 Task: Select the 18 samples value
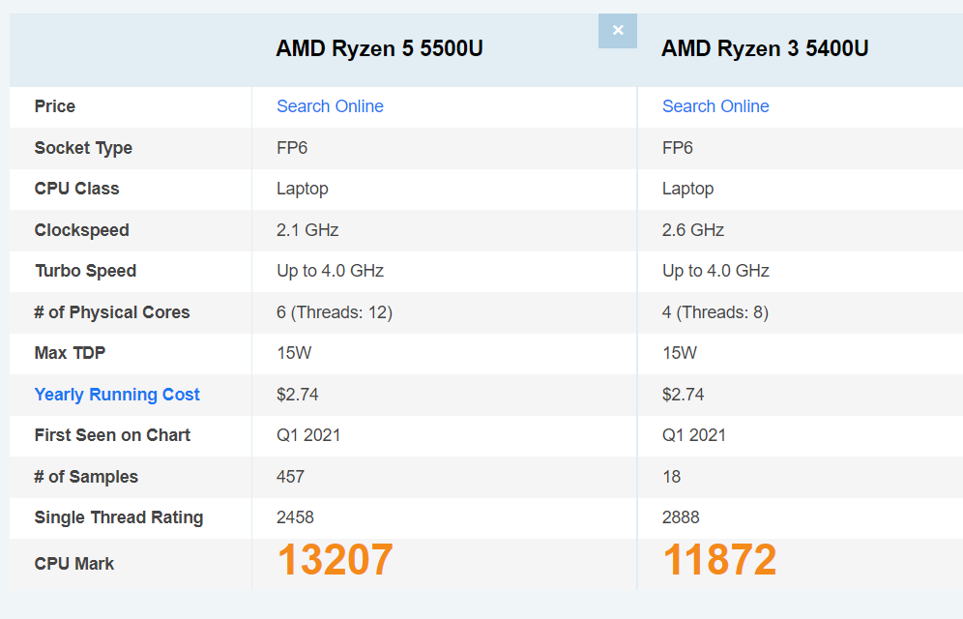click(x=671, y=477)
